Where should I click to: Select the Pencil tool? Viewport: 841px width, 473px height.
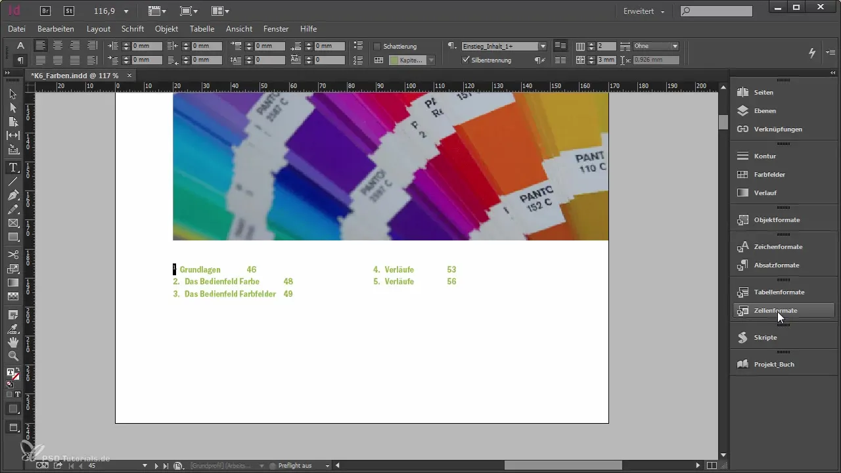tap(12, 210)
